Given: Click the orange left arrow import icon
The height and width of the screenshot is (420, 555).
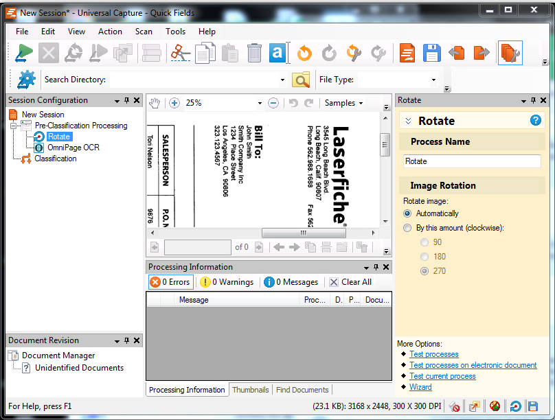Looking at the screenshot, I should point(457,53).
